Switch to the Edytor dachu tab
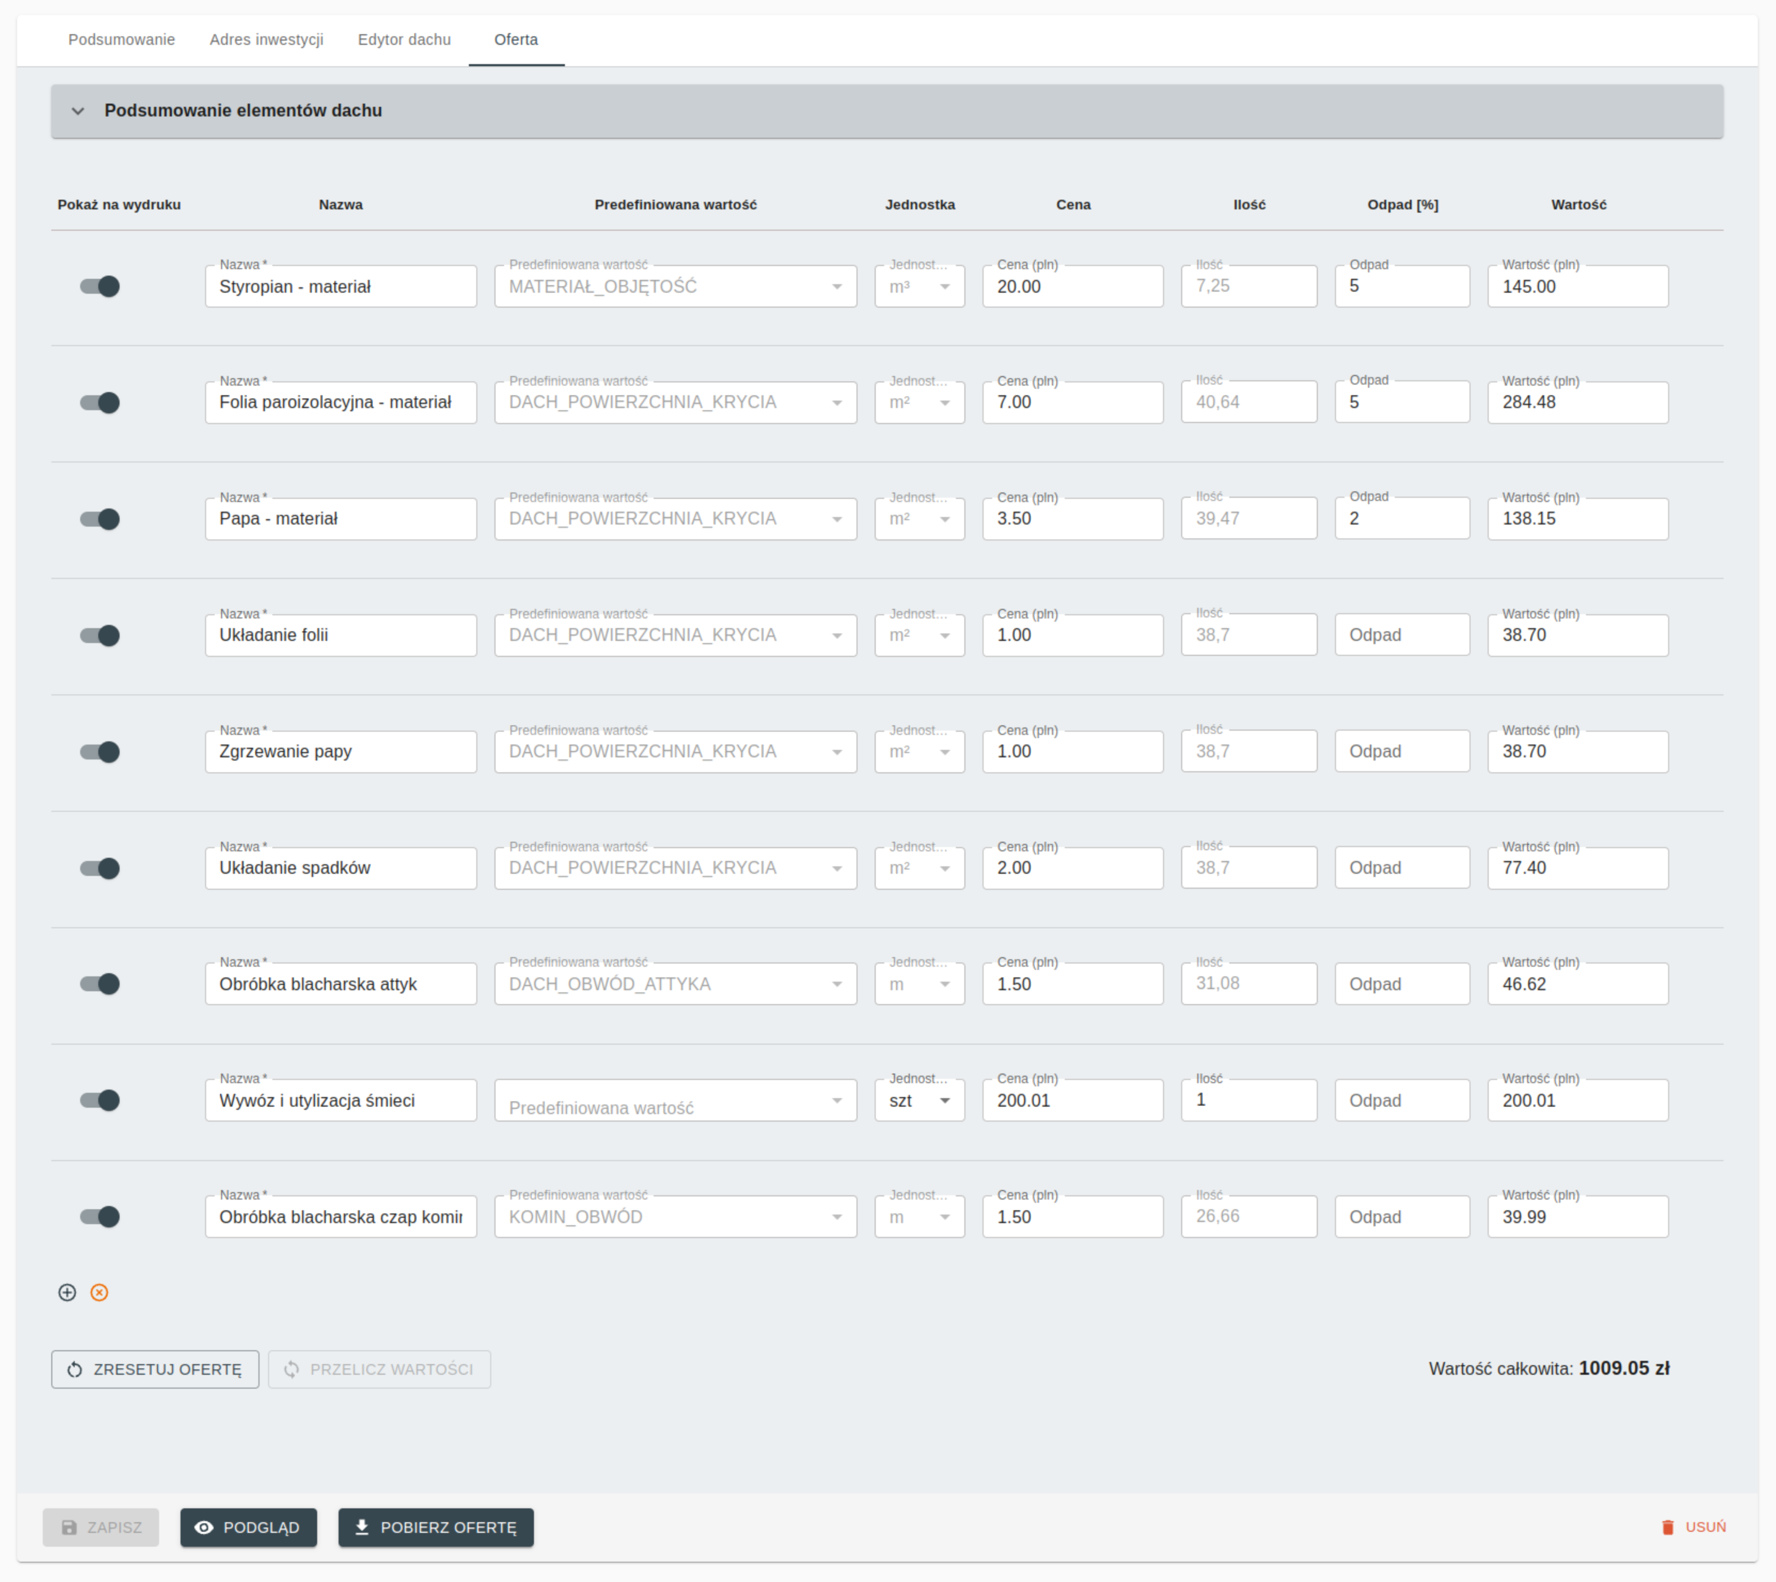Screen dimensions: 1776x1582 coord(404,40)
